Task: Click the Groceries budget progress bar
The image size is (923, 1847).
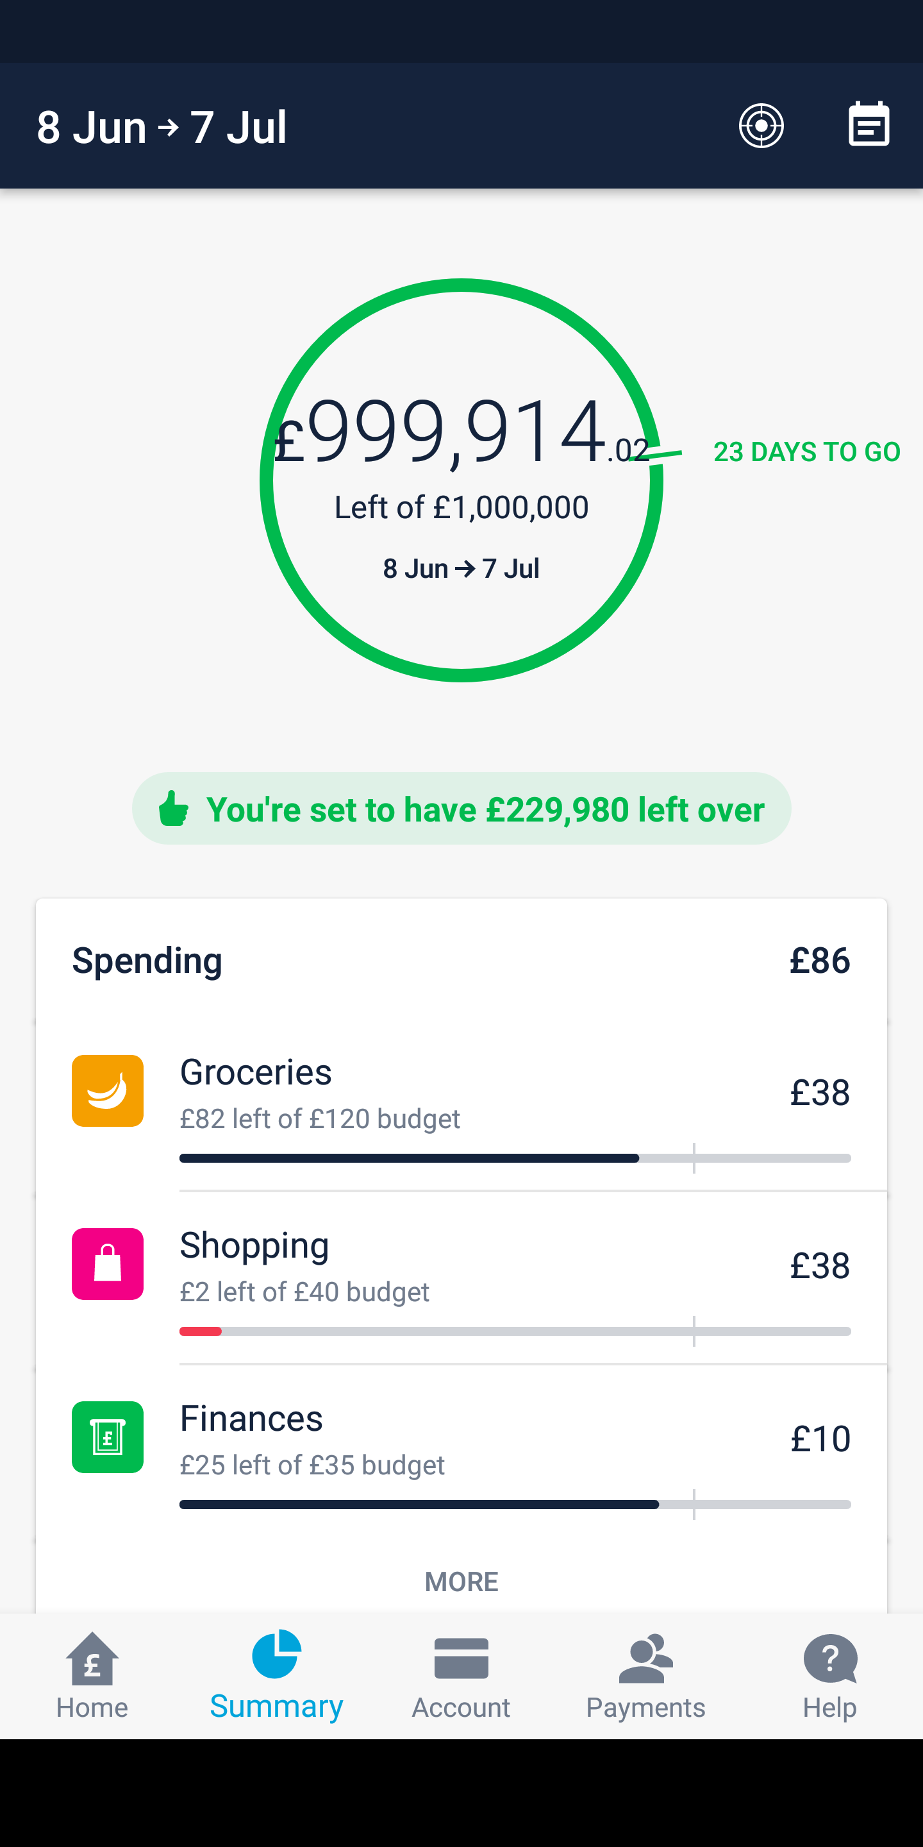Action: (515, 1158)
